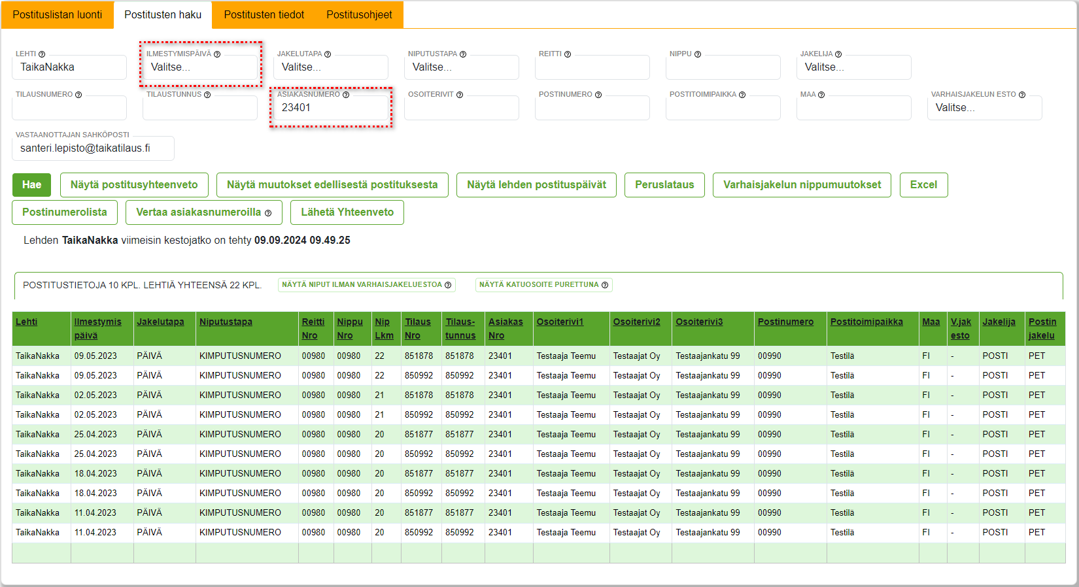This screenshot has width=1079, height=587.
Task: Click help icon beside ILMESTYMISPÄIVÄ label
Action: coord(217,54)
